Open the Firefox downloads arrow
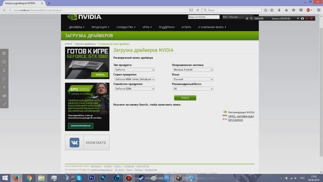323x182 pixels. [x=279, y=10]
